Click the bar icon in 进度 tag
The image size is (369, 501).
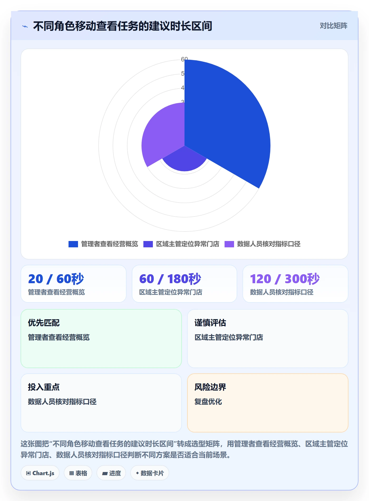coord(105,474)
